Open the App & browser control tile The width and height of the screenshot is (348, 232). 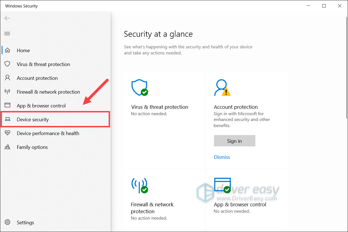[240, 205]
